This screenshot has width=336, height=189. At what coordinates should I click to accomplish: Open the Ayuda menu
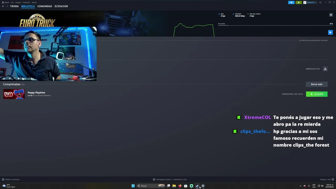pos(34,2)
